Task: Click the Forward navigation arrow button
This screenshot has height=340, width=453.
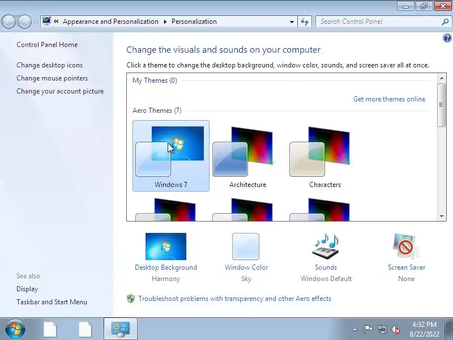Action: click(x=24, y=22)
